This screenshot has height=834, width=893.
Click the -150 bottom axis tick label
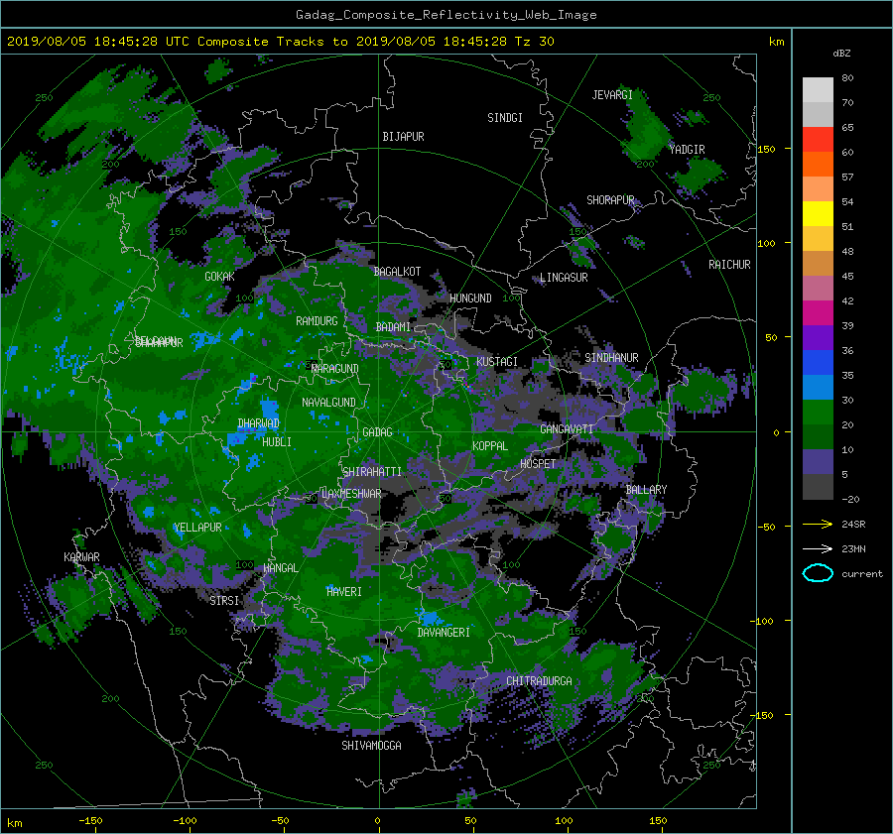pyautogui.click(x=90, y=821)
